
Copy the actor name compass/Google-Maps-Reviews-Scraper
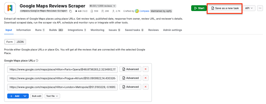coord(71,11)
